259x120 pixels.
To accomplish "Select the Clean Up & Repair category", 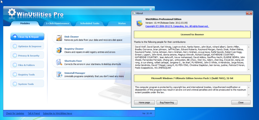I will point(27,37).
